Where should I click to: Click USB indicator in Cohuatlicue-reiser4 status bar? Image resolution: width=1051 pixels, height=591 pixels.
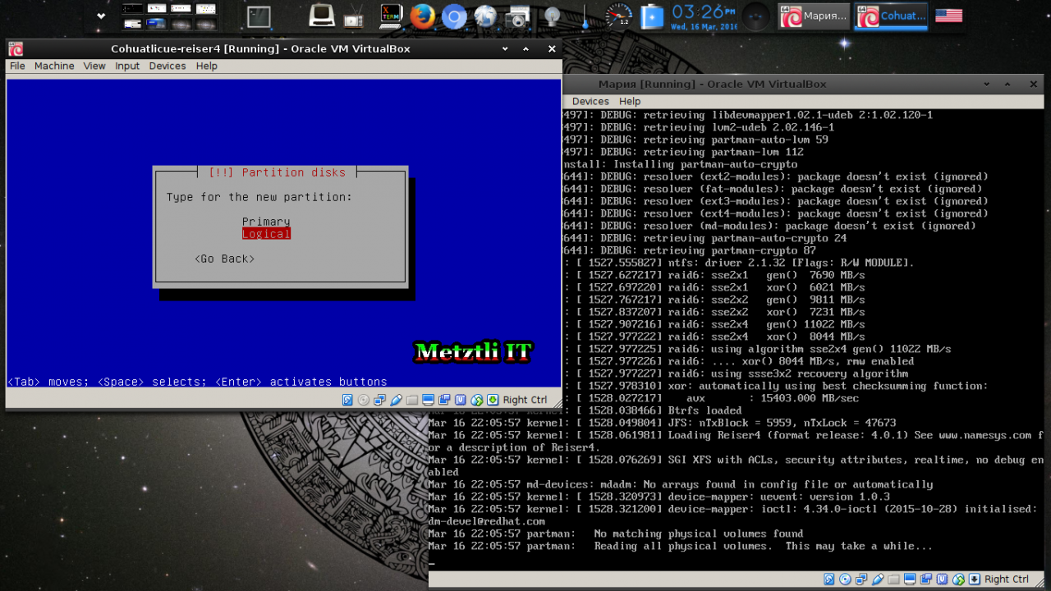click(x=397, y=400)
